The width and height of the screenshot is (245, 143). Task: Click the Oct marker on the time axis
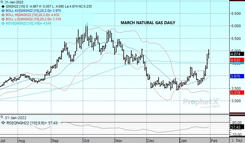86,141
